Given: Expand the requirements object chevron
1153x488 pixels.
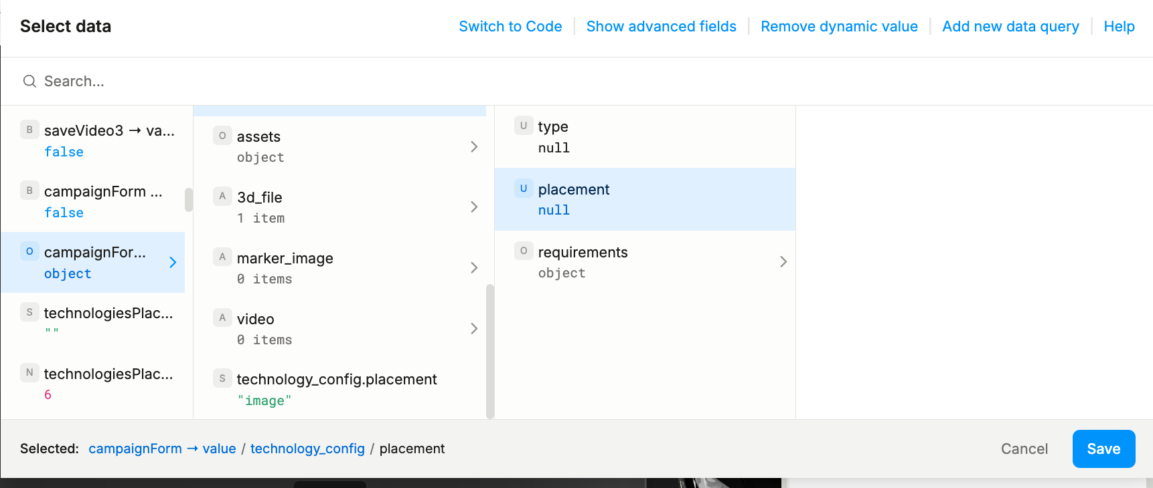Looking at the screenshot, I should point(783,262).
